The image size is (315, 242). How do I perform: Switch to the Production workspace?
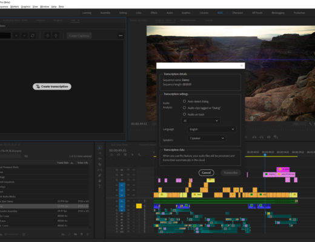(299, 13)
